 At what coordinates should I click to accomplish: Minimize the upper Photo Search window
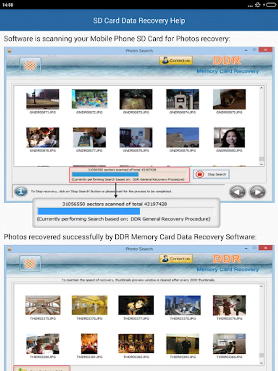[246, 50]
